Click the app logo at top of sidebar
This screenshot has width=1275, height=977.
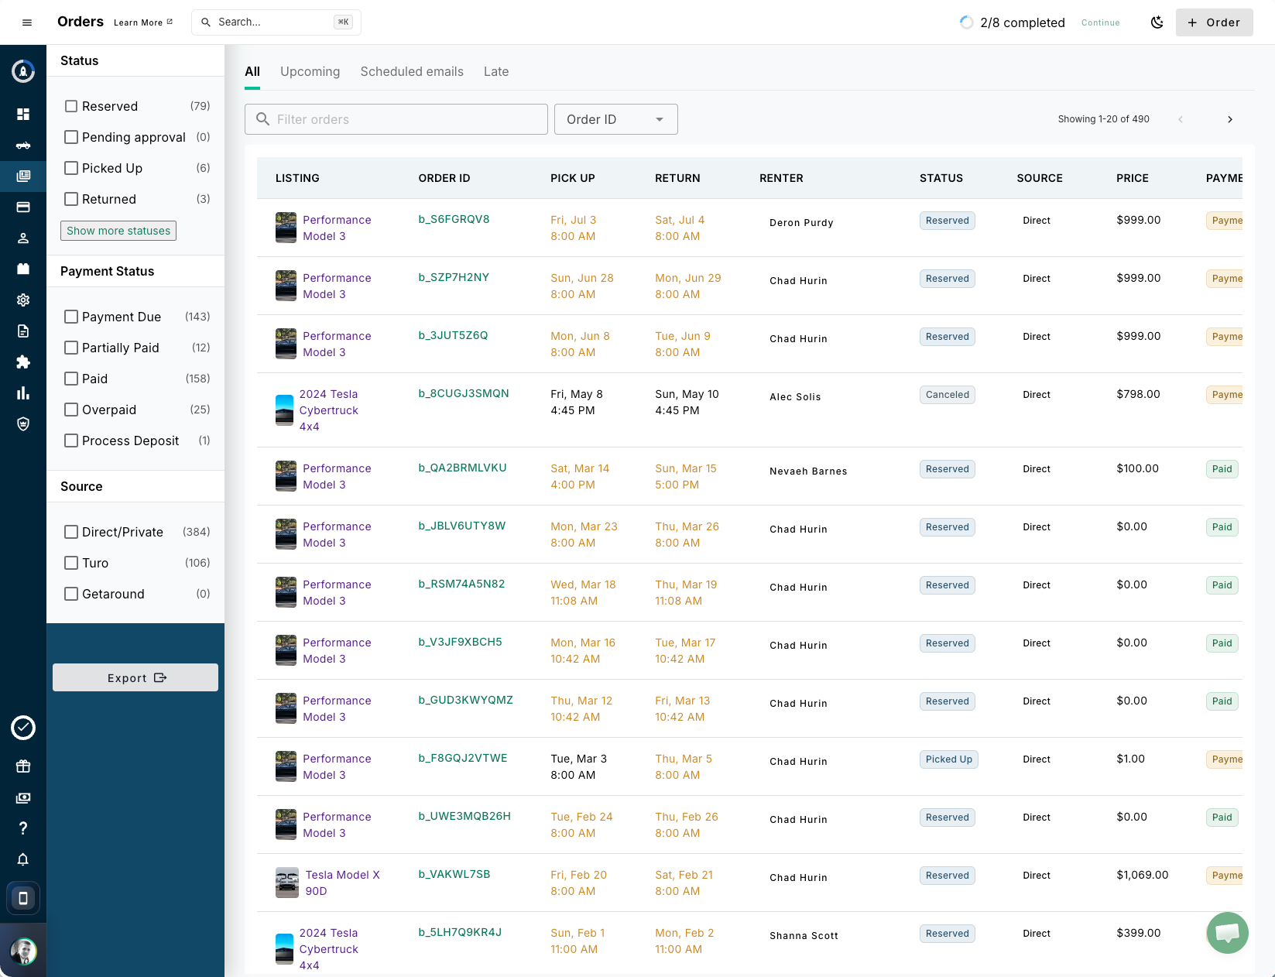tap(23, 71)
